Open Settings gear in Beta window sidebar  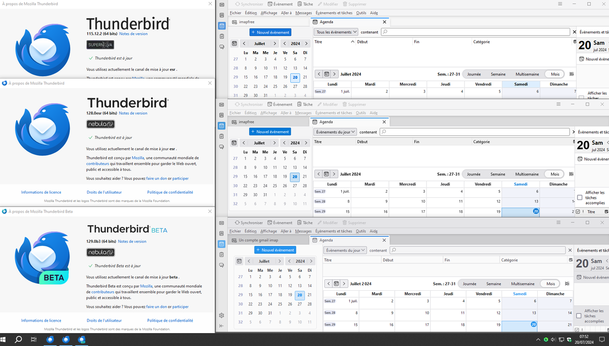222,316
